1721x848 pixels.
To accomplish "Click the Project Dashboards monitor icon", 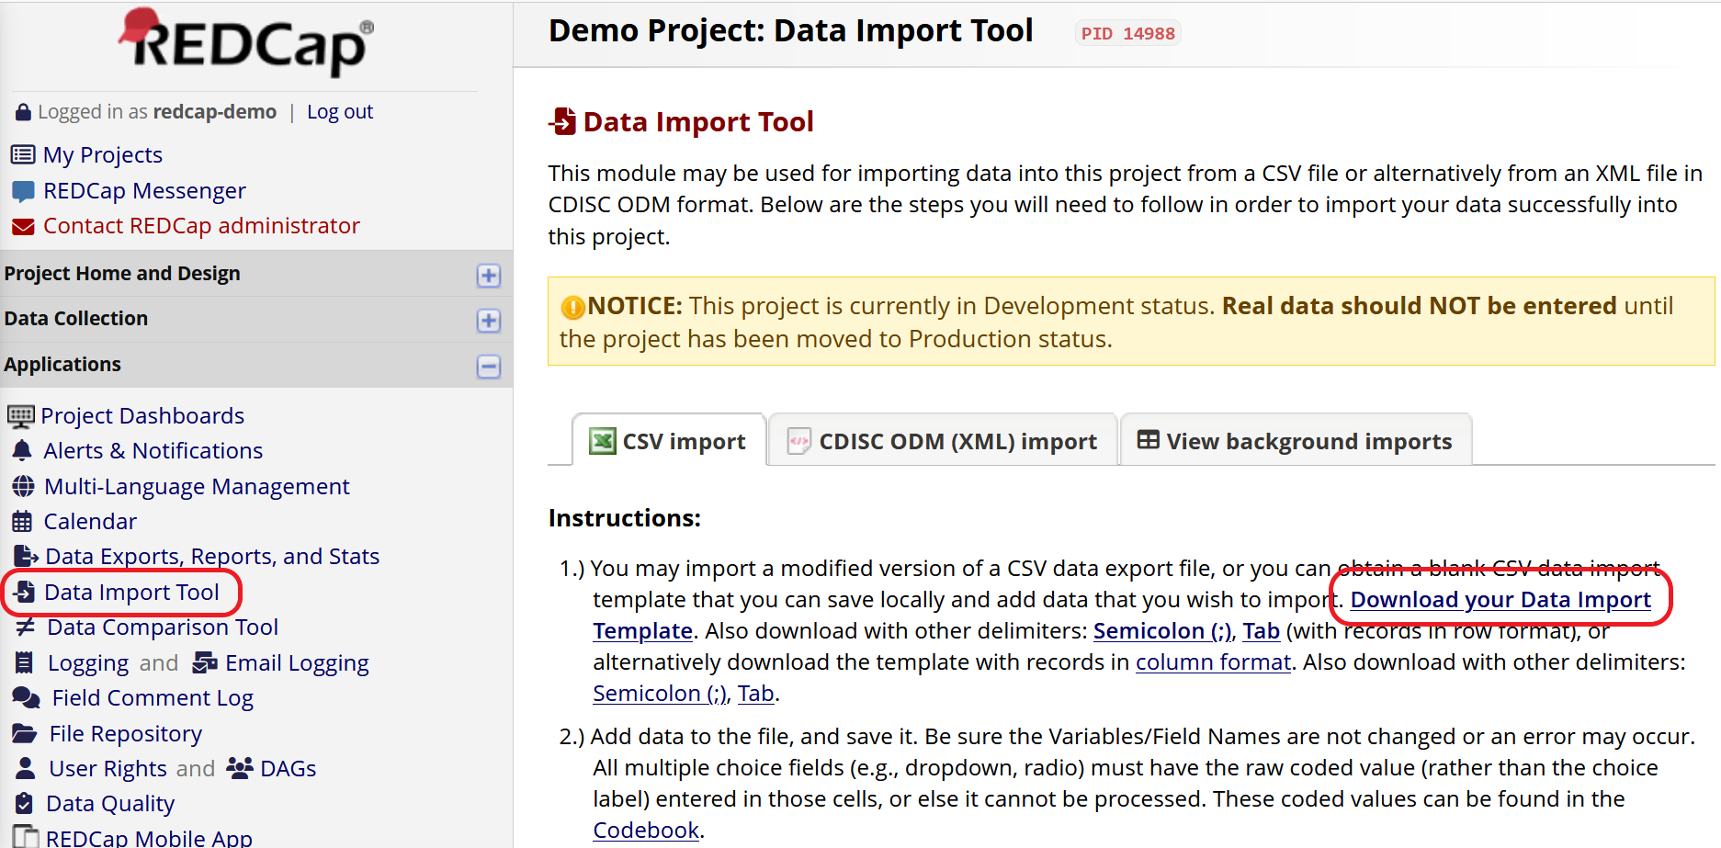I will 21,416.
